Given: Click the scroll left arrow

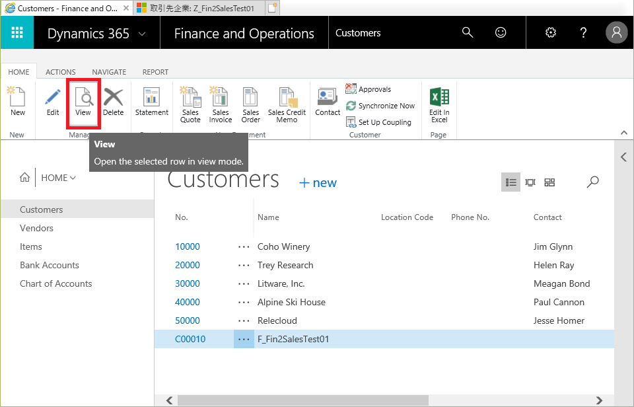Looking at the screenshot, I should [170, 400].
